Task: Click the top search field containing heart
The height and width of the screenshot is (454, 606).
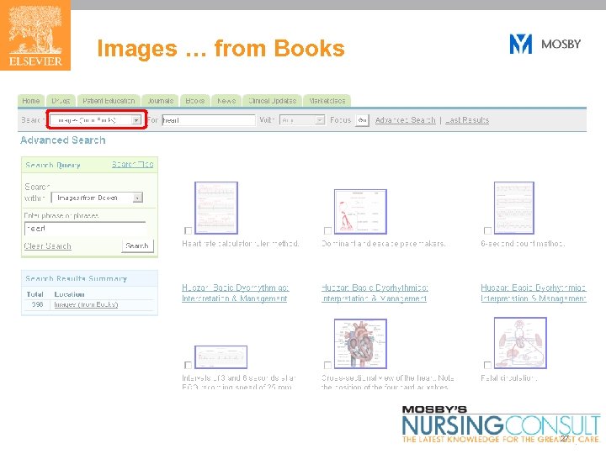Action: point(209,120)
